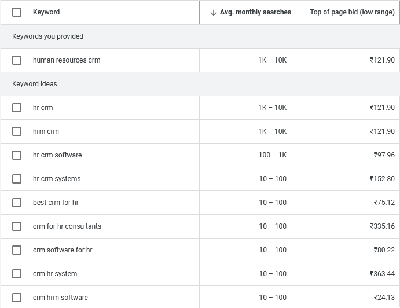
Task: Check the 'crm hrm software' checkbox
Action: pyautogui.click(x=17, y=298)
